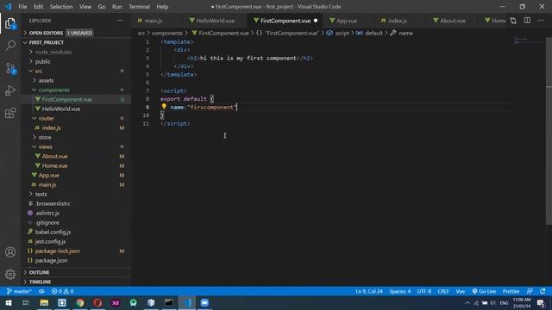
Task: Collapse the router folder
Action: click(77, 119)
